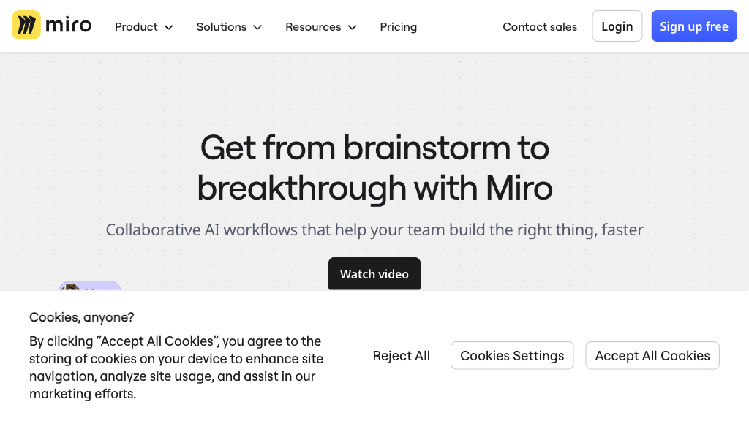Screen dimensions: 749x421
Task: Click the avatar cursor tag below the subheading
Action: pyautogui.click(x=89, y=287)
